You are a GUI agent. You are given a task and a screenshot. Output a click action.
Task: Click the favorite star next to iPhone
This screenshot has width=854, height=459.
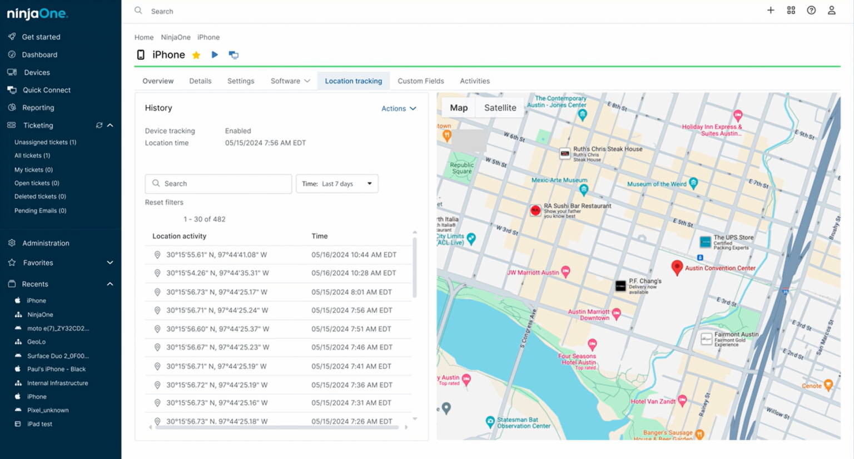click(x=196, y=55)
